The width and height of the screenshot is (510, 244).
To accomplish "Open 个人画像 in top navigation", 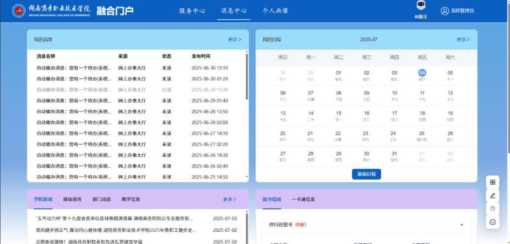I will [275, 11].
